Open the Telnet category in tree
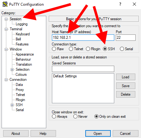This screenshot has height=138, width=141. coord(20,95)
